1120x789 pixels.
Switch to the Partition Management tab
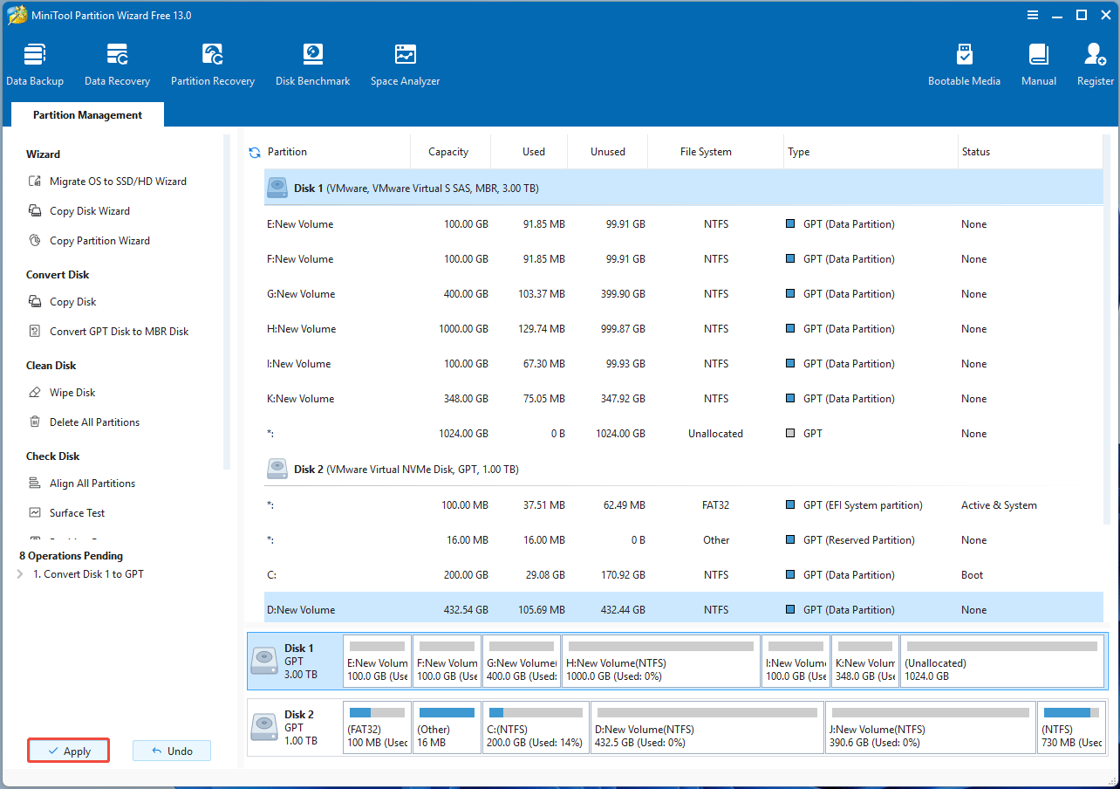(x=86, y=114)
